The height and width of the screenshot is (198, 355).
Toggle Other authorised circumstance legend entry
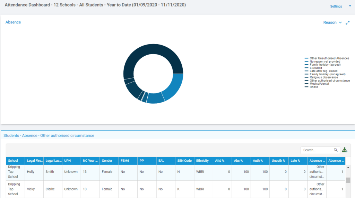pyautogui.click(x=327, y=81)
